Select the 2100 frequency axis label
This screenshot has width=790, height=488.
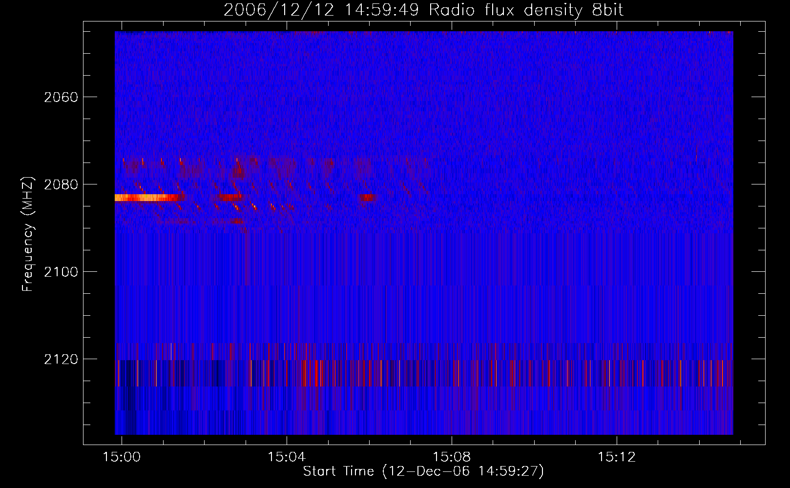(61, 272)
